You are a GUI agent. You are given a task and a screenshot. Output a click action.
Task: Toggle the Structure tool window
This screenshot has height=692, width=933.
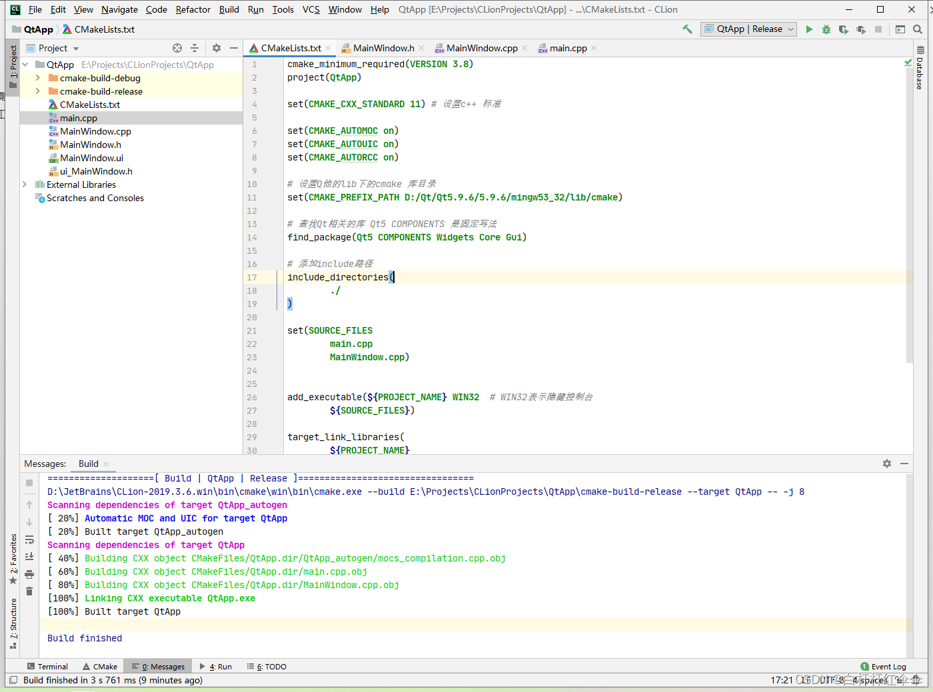tap(13, 623)
